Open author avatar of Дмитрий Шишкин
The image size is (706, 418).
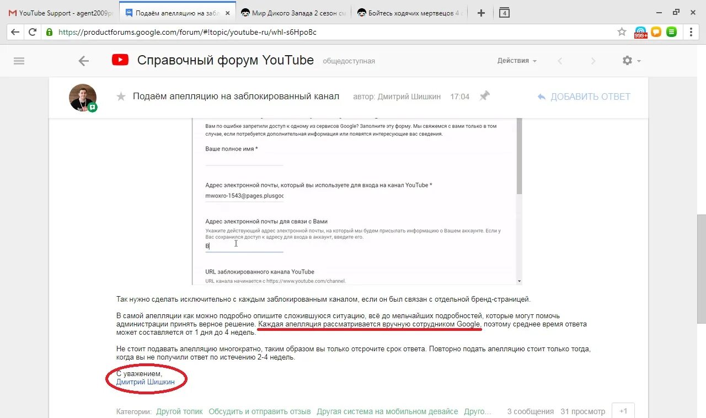coord(83,98)
